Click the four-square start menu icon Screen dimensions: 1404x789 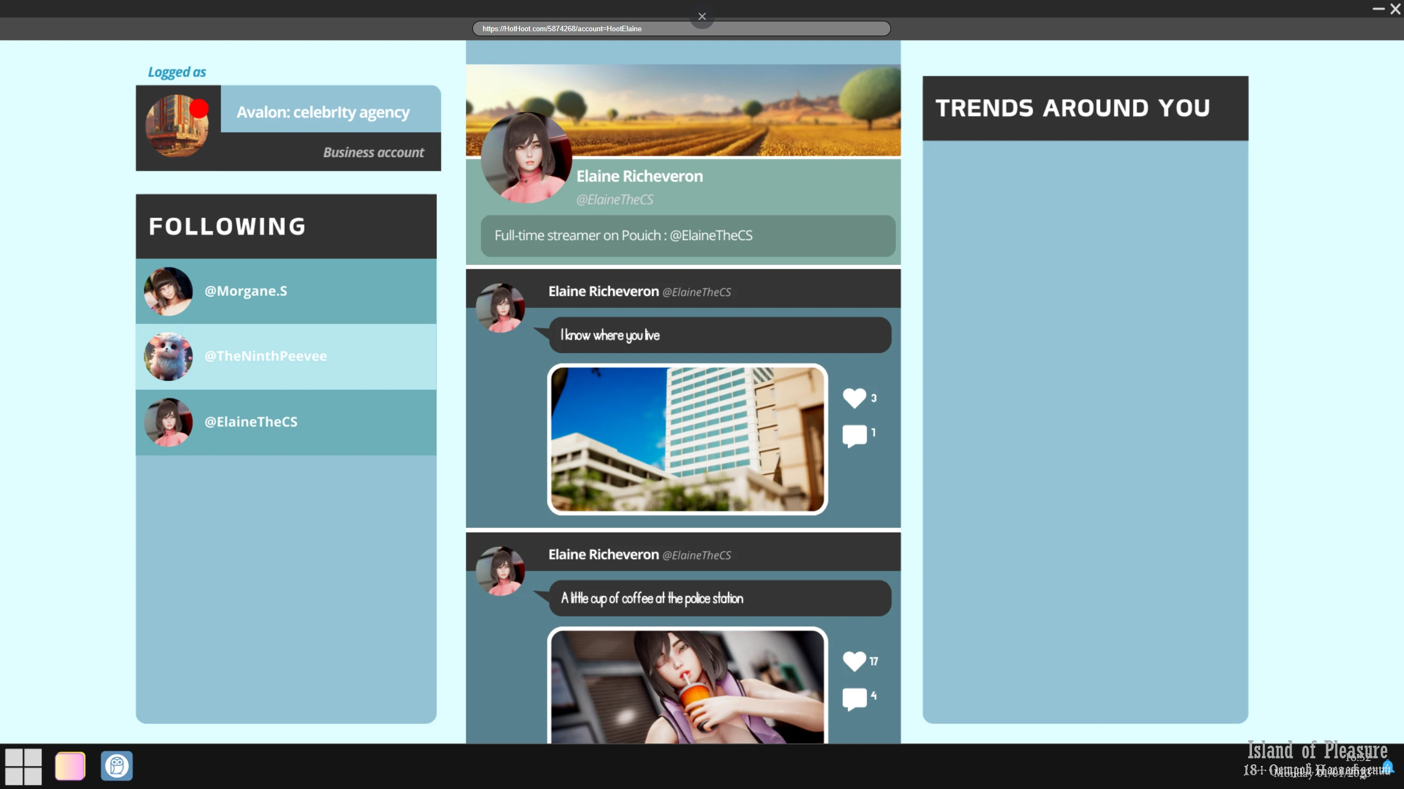coord(24,766)
